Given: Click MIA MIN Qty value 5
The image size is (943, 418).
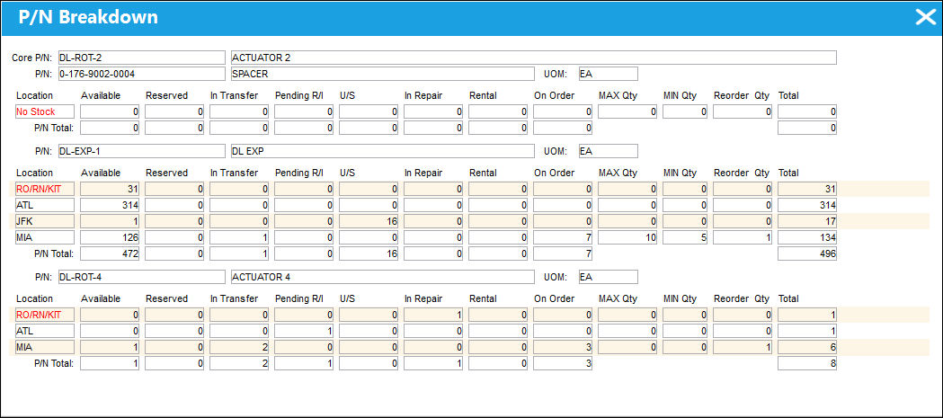Looking at the screenshot, I should click(685, 237).
